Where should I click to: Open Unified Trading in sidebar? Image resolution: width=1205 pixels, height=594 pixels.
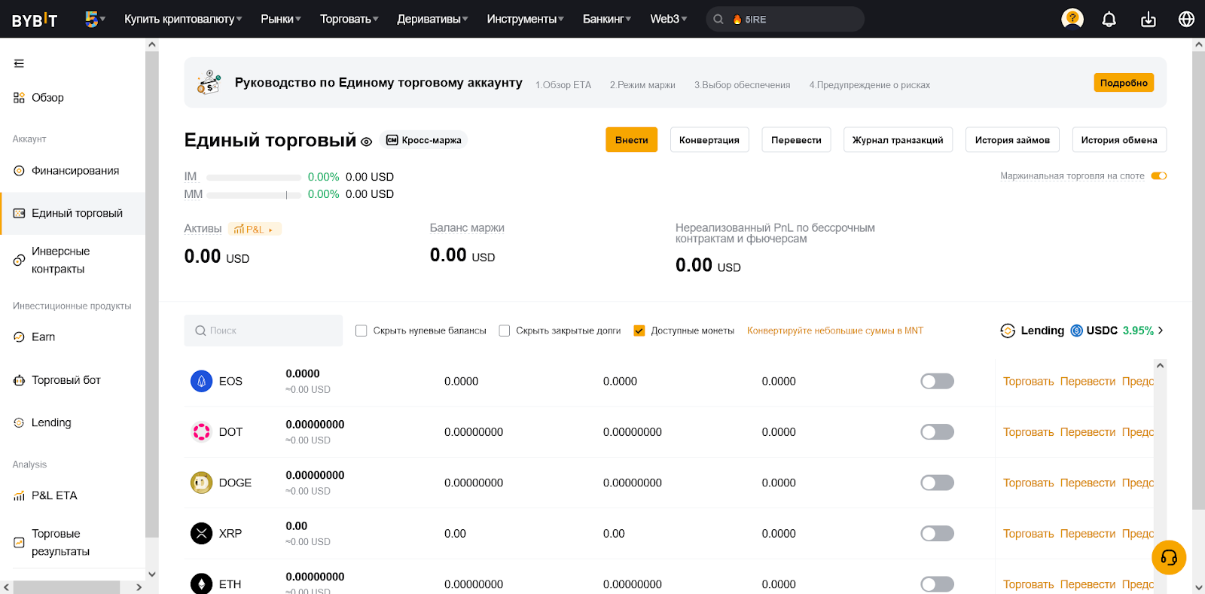pyautogui.click(x=72, y=214)
